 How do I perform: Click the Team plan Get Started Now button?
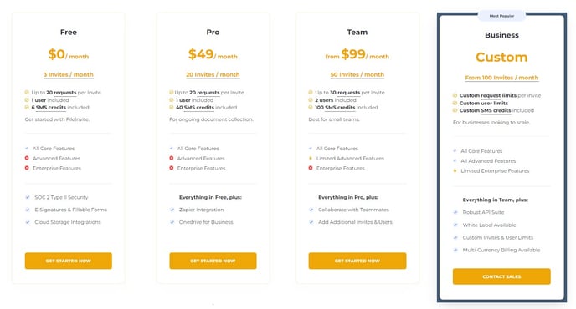tap(357, 261)
